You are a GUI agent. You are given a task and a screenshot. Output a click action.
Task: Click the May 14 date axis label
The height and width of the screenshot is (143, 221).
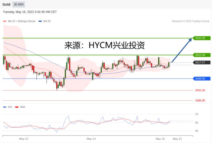point(91,139)
